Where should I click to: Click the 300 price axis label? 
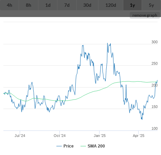[x=155, y=42]
